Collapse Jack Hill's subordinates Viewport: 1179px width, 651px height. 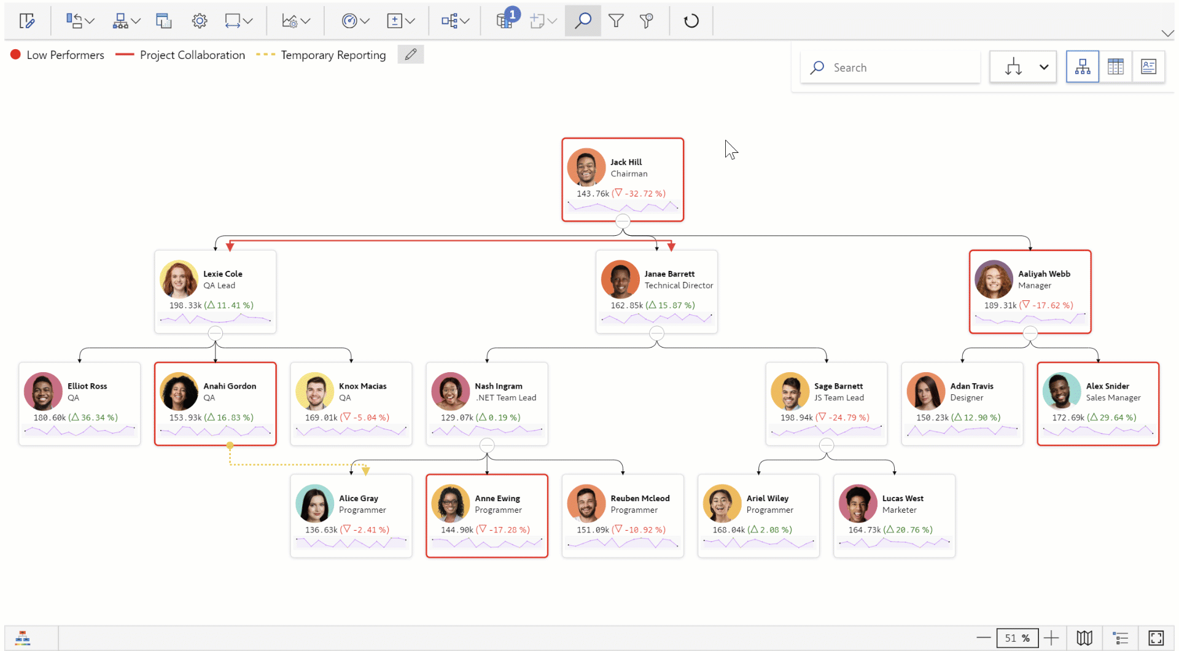pos(623,222)
